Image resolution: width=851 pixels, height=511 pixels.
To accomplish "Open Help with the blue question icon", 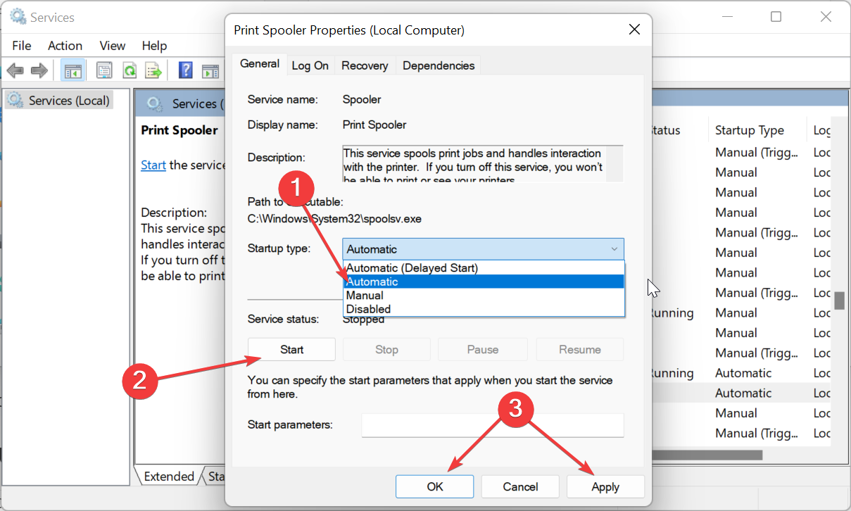I will coord(186,70).
